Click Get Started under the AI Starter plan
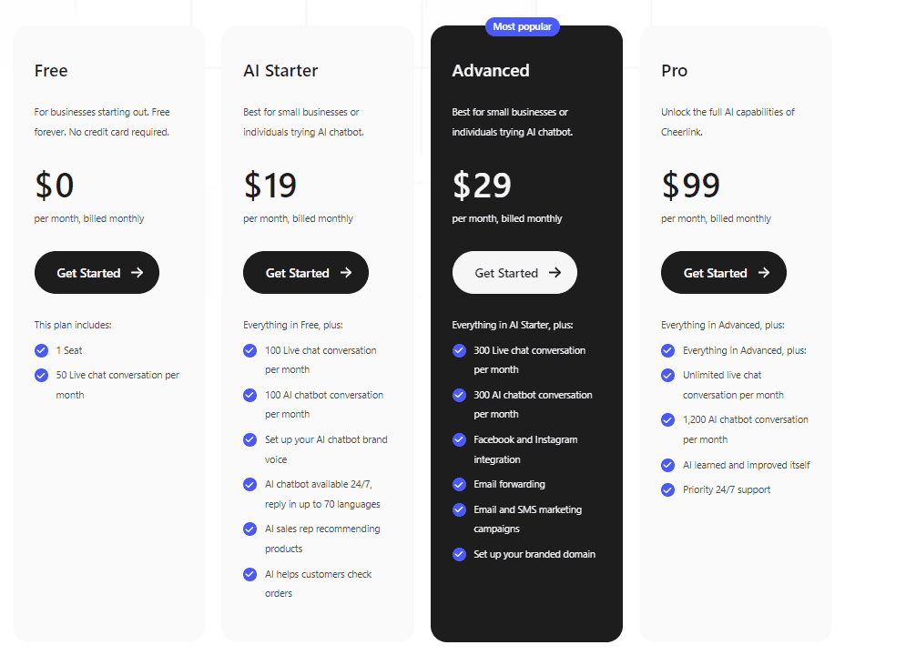 point(305,272)
